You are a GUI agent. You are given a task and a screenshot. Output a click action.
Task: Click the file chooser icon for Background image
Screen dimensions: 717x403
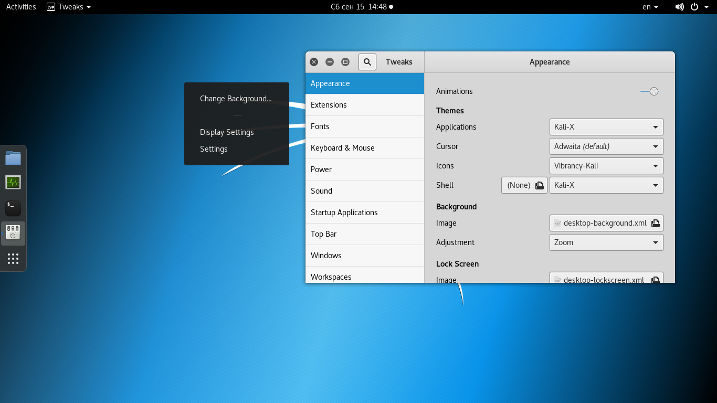coord(656,223)
